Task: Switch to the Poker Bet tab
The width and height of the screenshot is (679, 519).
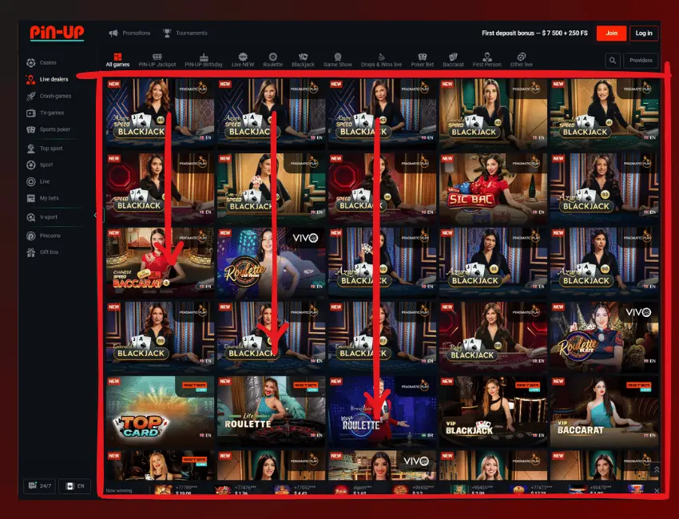Action: pyautogui.click(x=423, y=60)
